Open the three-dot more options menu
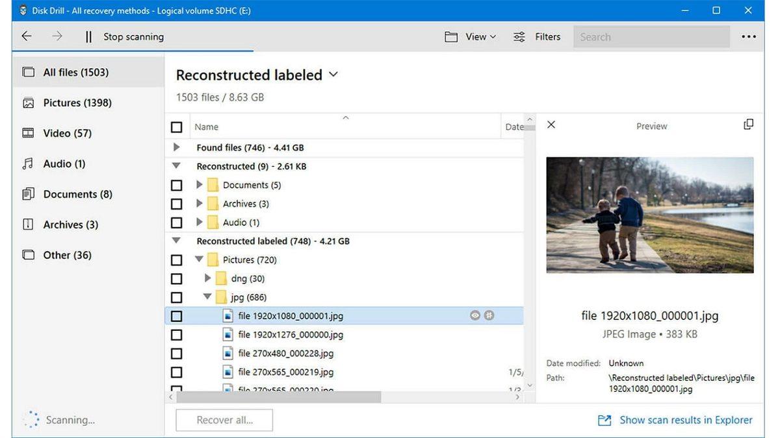The image size is (780, 438). [x=749, y=37]
